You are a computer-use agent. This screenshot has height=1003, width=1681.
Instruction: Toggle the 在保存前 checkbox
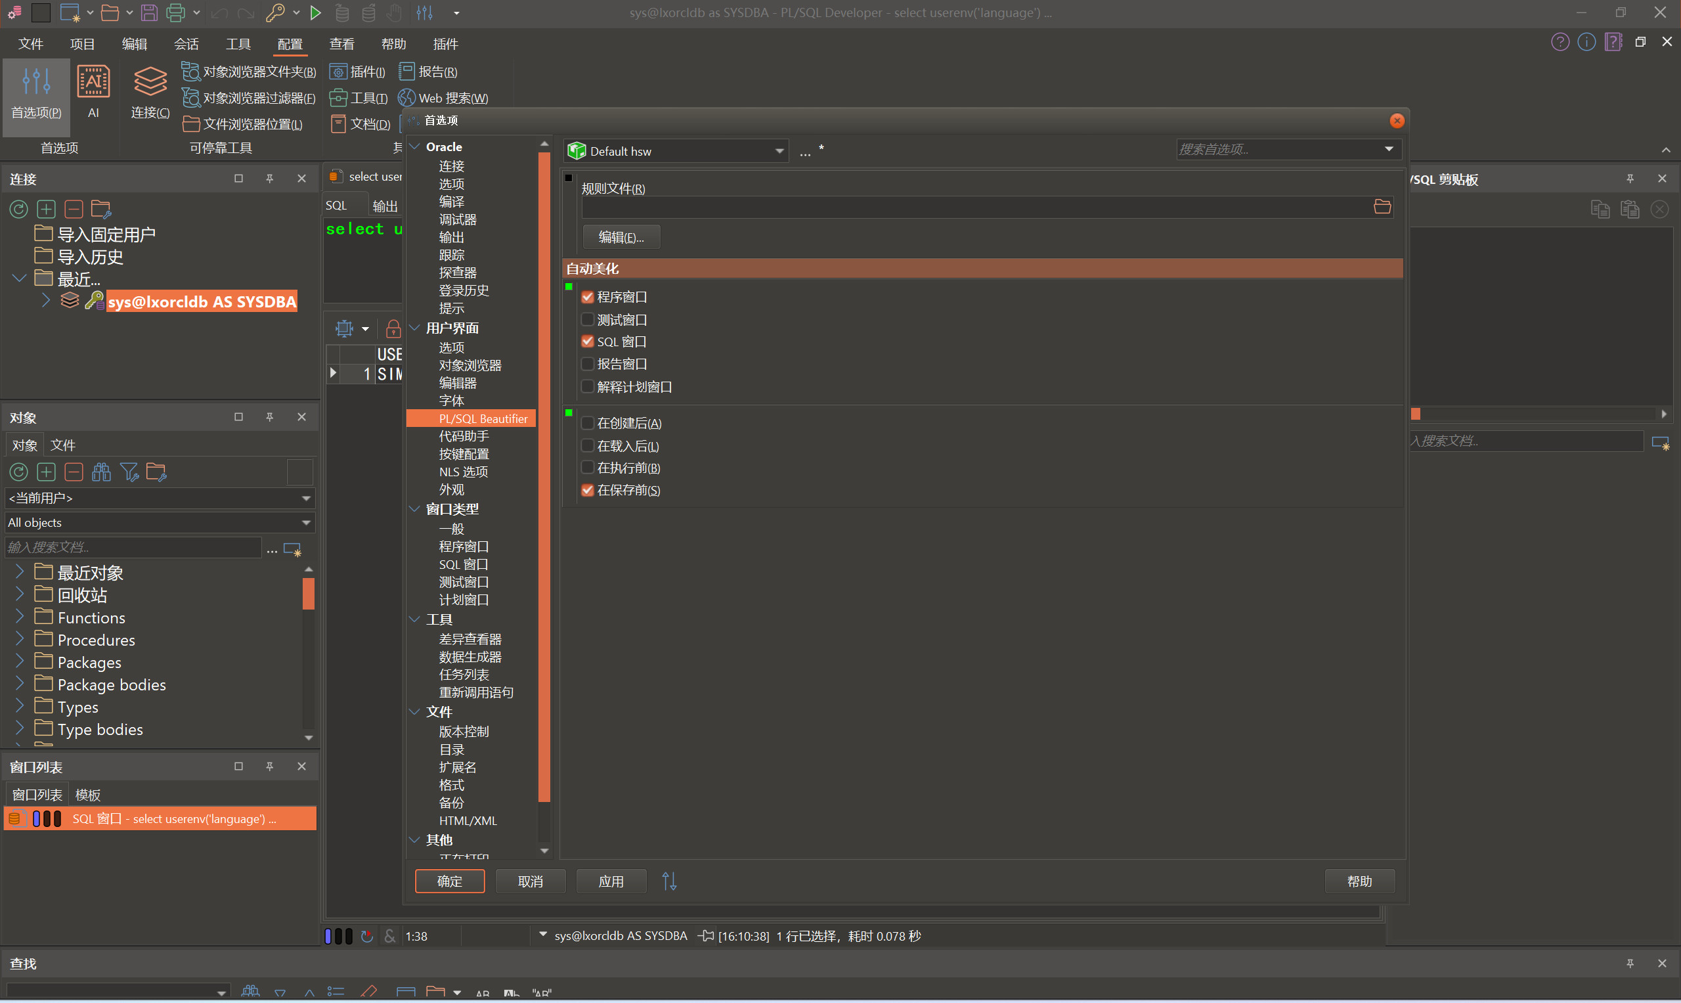point(588,490)
